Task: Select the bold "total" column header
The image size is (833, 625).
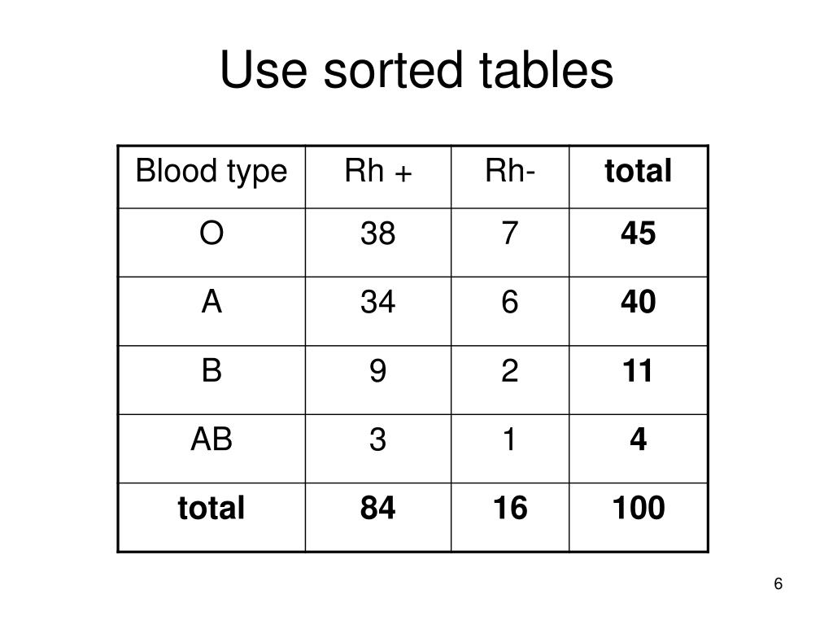Action: [638, 172]
